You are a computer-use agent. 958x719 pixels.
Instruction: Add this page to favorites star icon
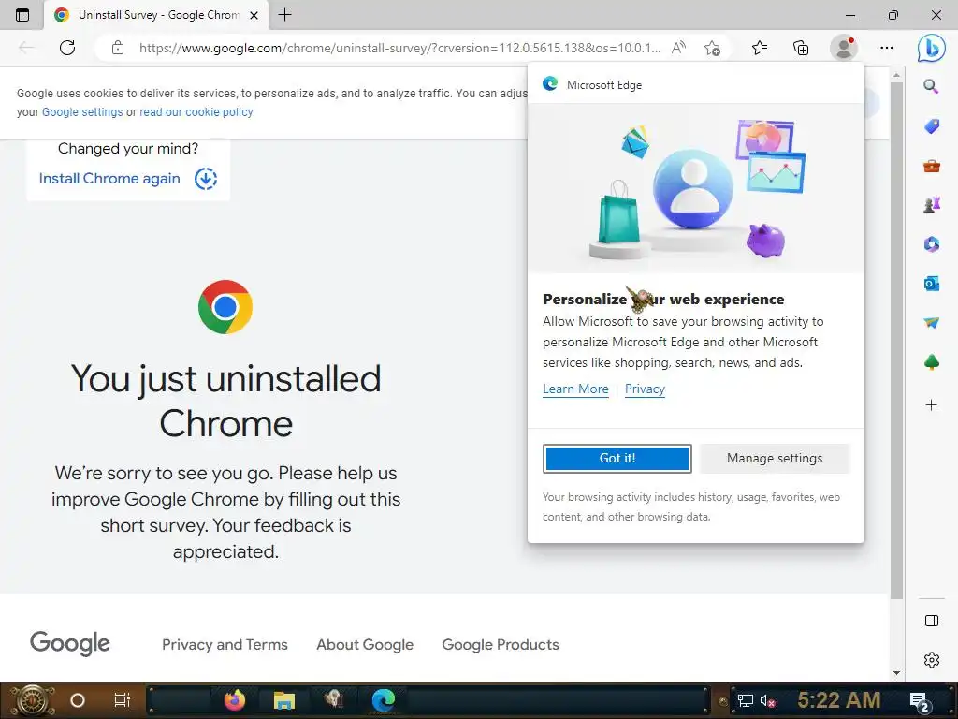pos(712,48)
